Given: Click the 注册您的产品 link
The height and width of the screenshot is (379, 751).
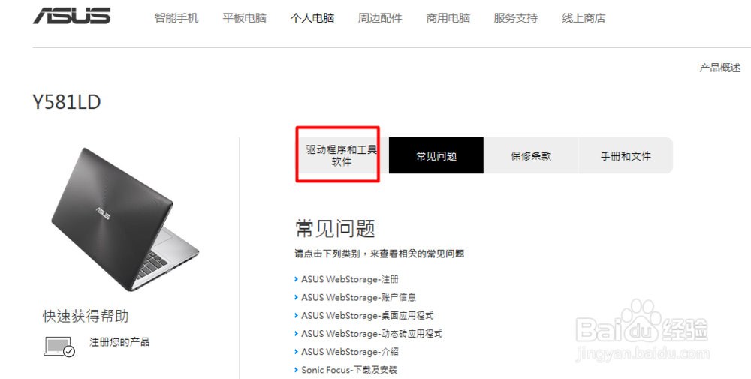Looking at the screenshot, I should pyautogui.click(x=119, y=342).
